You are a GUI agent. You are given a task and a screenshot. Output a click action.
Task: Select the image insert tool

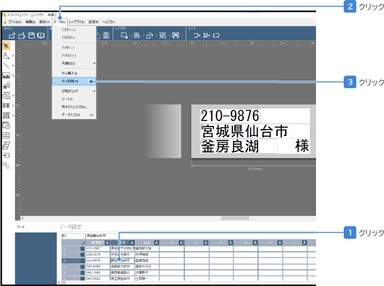pos(6,76)
